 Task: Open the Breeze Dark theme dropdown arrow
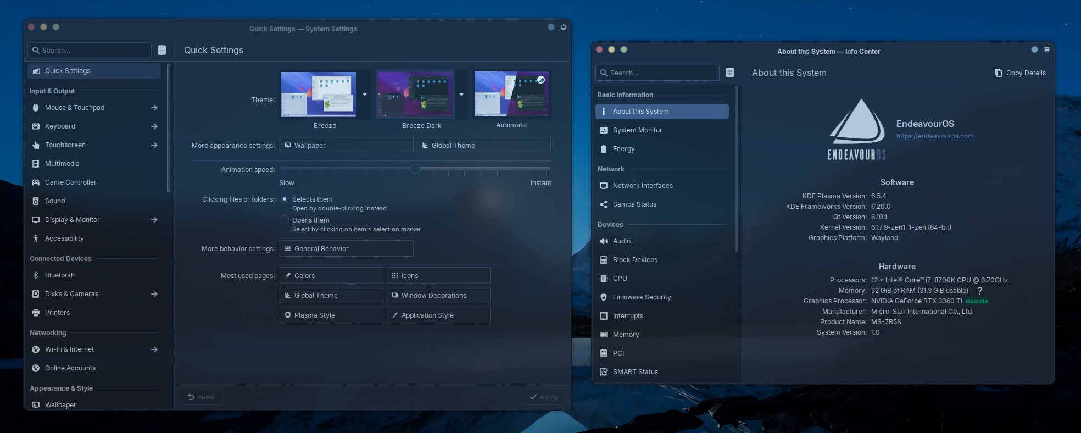(x=461, y=95)
